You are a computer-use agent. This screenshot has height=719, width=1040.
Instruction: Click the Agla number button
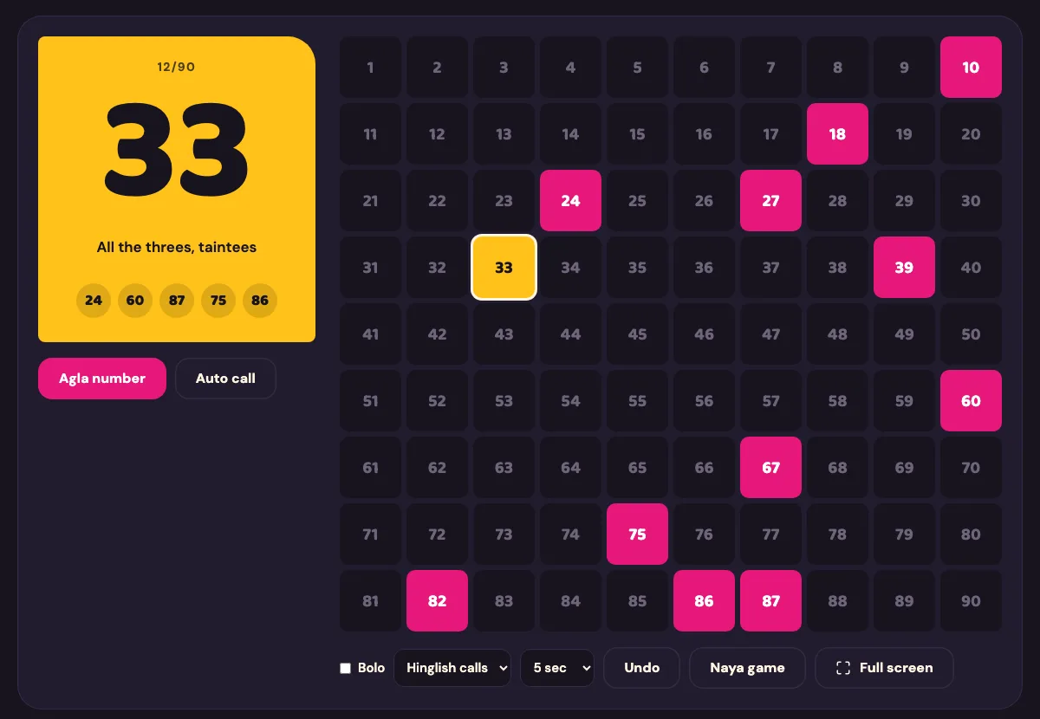102,379
